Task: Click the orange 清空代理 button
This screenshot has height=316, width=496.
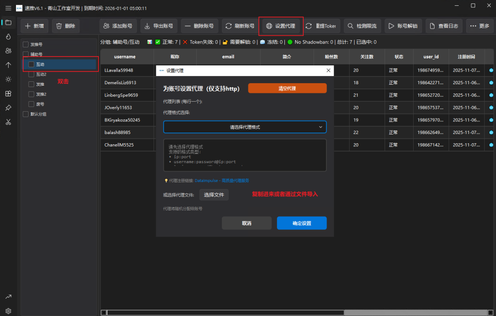Action: tap(287, 89)
